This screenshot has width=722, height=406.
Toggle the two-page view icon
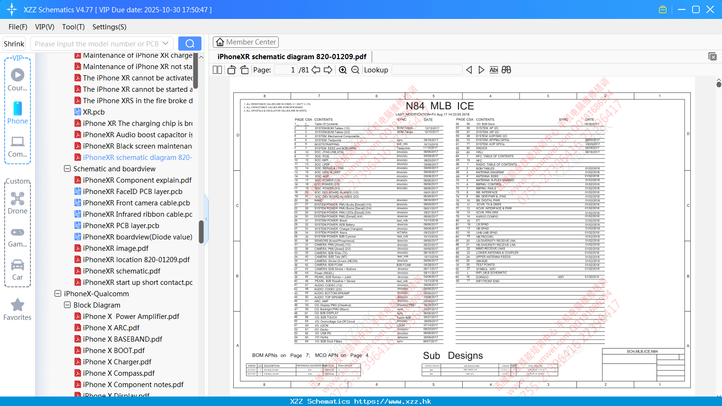point(218,70)
